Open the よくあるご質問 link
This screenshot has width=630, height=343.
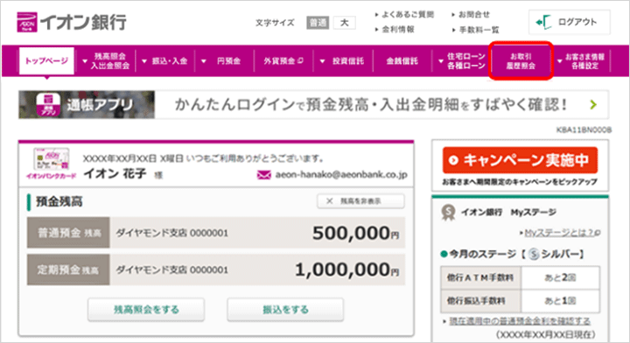coord(408,15)
